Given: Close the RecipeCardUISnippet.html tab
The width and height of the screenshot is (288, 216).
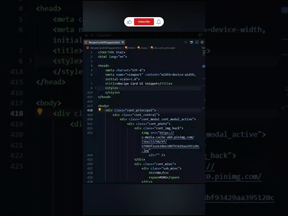Looking at the screenshot, I should (x=123, y=42).
